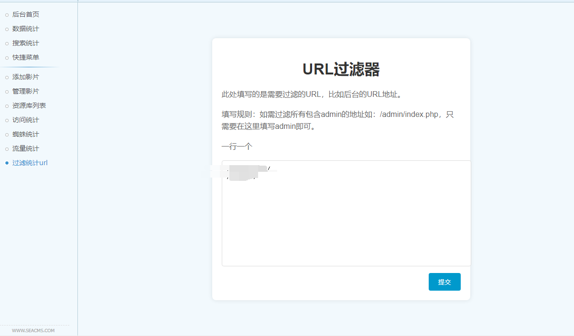The height and width of the screenshot is (336, 574).
Task: Select 搜索统计 from the left menu
Action: (x=26, y=43)
